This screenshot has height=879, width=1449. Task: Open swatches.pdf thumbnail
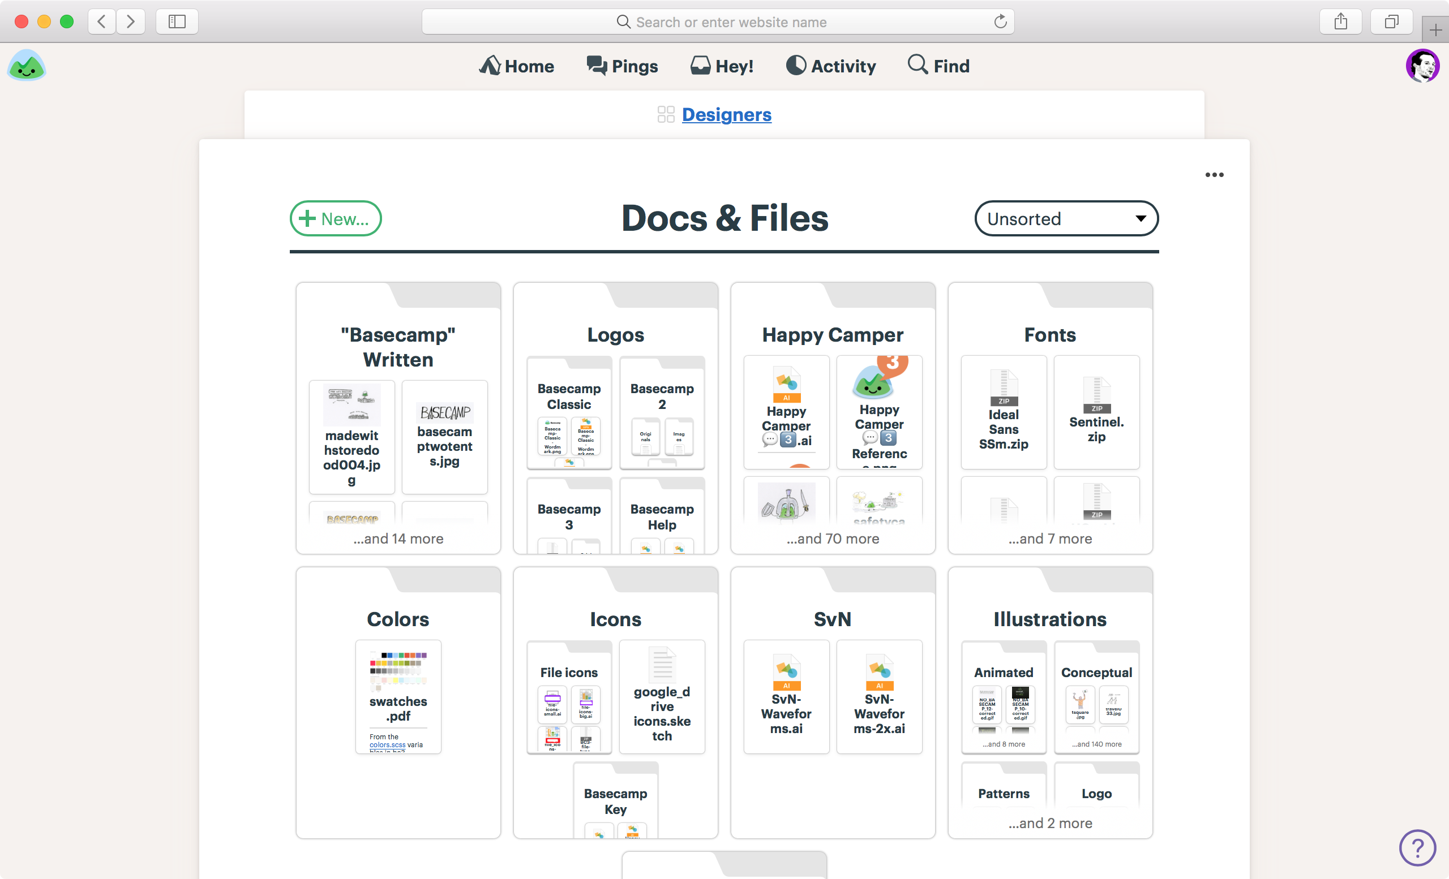tap(398, 671)
